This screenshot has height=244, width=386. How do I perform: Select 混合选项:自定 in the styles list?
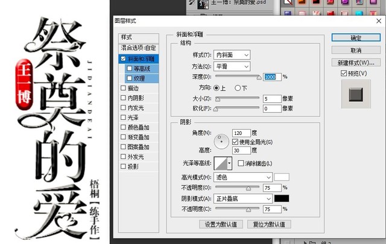[x=139, y=48]
